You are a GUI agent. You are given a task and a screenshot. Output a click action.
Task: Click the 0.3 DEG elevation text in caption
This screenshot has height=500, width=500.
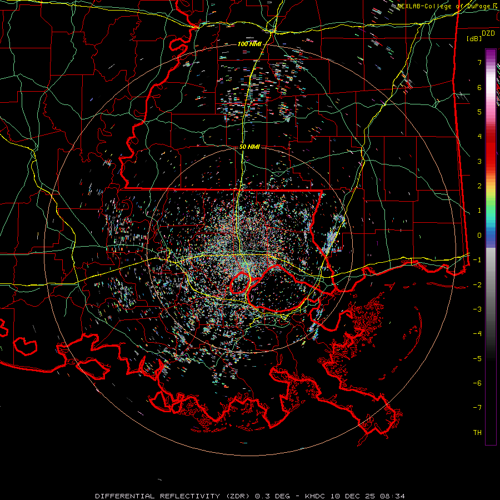[x=272, y=496]
